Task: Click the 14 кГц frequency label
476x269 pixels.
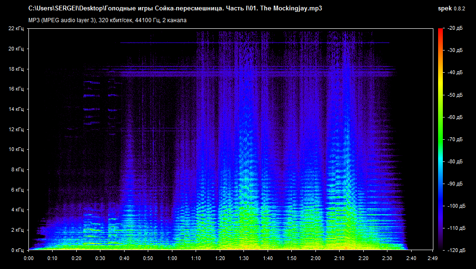Action: click(x=16, y=109)
